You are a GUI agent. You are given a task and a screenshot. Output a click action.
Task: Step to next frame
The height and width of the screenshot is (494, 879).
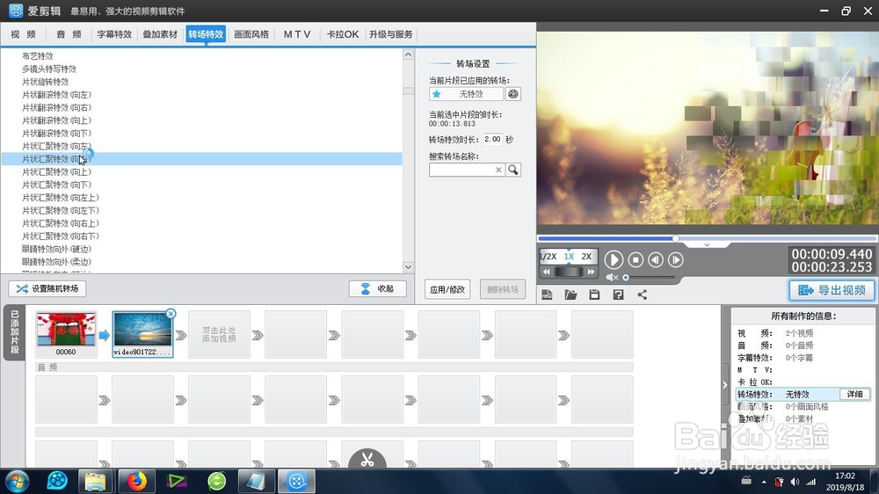point(675,259)
